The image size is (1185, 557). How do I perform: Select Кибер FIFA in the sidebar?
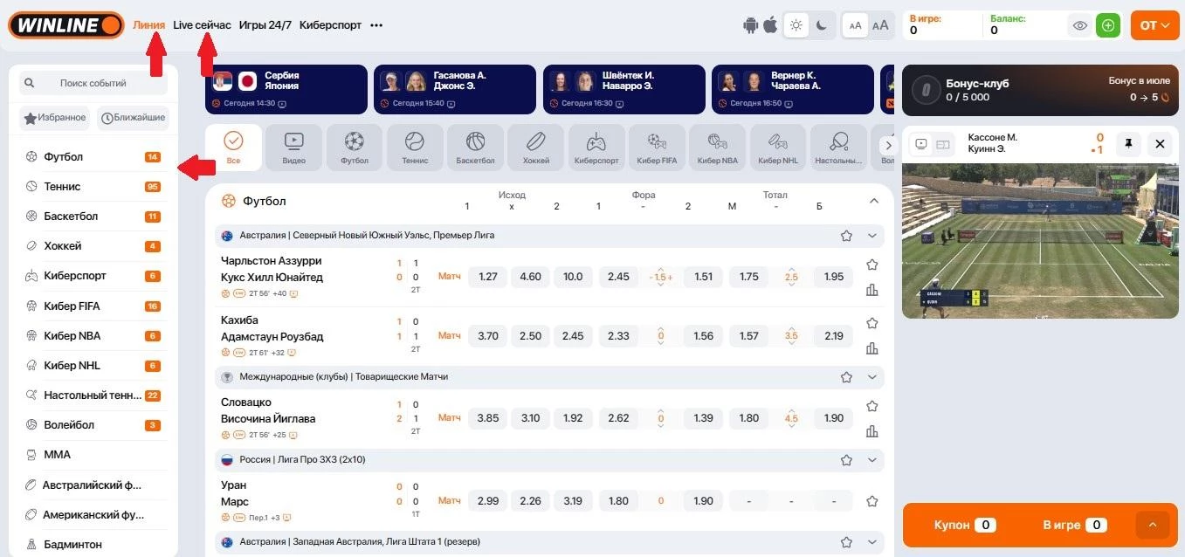pos(93,306)
